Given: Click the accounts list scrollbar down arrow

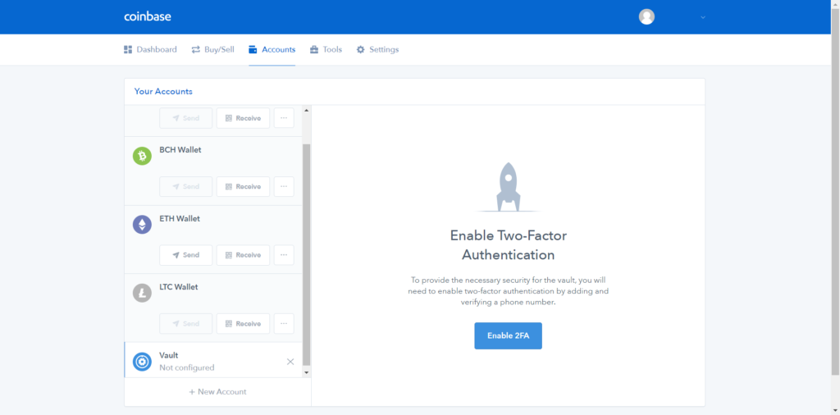Looking at the screenshot, I should coord(307,372).
